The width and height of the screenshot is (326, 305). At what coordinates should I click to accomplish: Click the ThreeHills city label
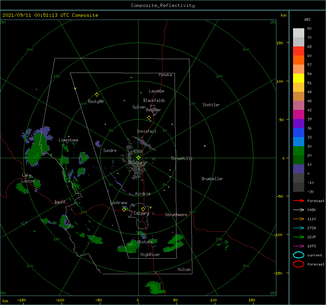[x=181, y=158]
